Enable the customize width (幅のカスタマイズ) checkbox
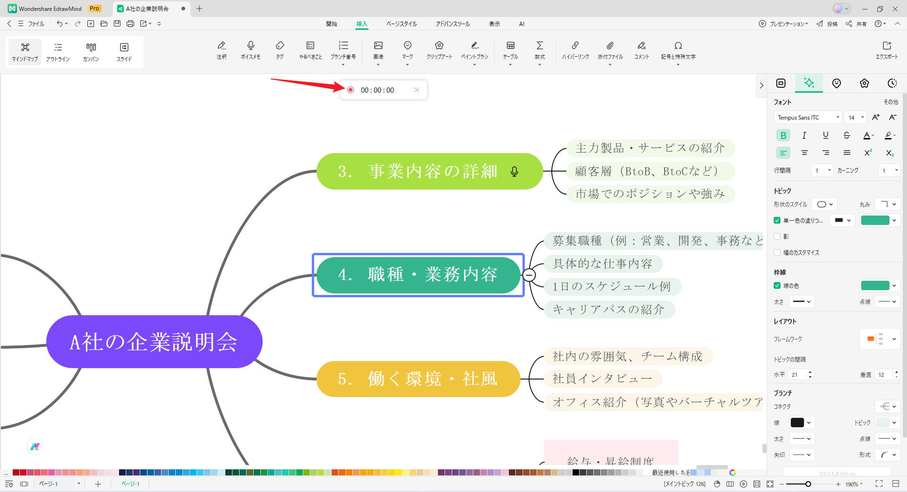Image resolution: width=907 pixels, height=492 pixels. tap(777, 252)
